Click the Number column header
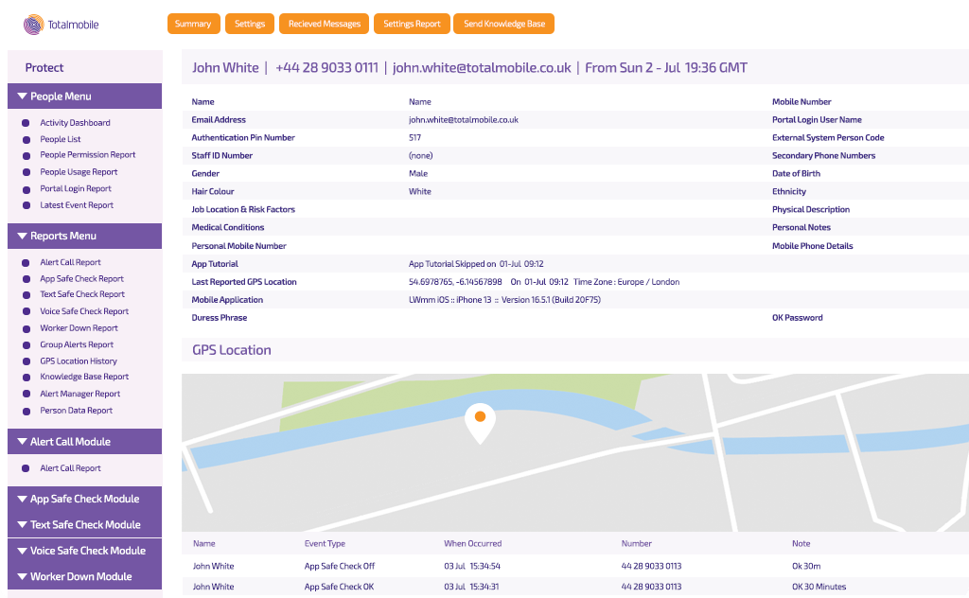969x598 pixels. pos(637,544)
